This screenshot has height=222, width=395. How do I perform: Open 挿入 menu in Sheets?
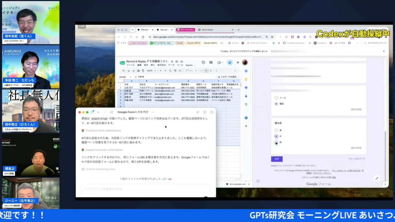153,65
